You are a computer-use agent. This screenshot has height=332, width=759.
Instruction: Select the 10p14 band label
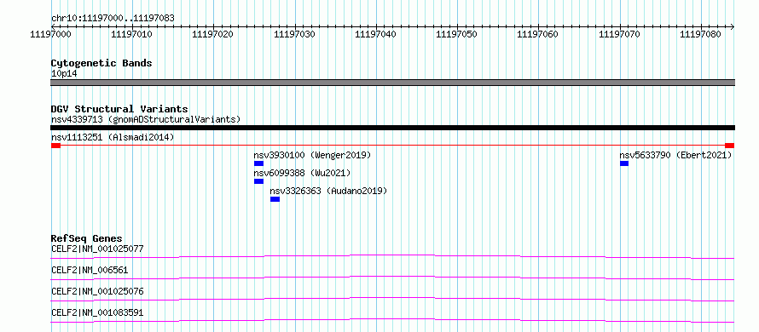(x=64, y=74)
